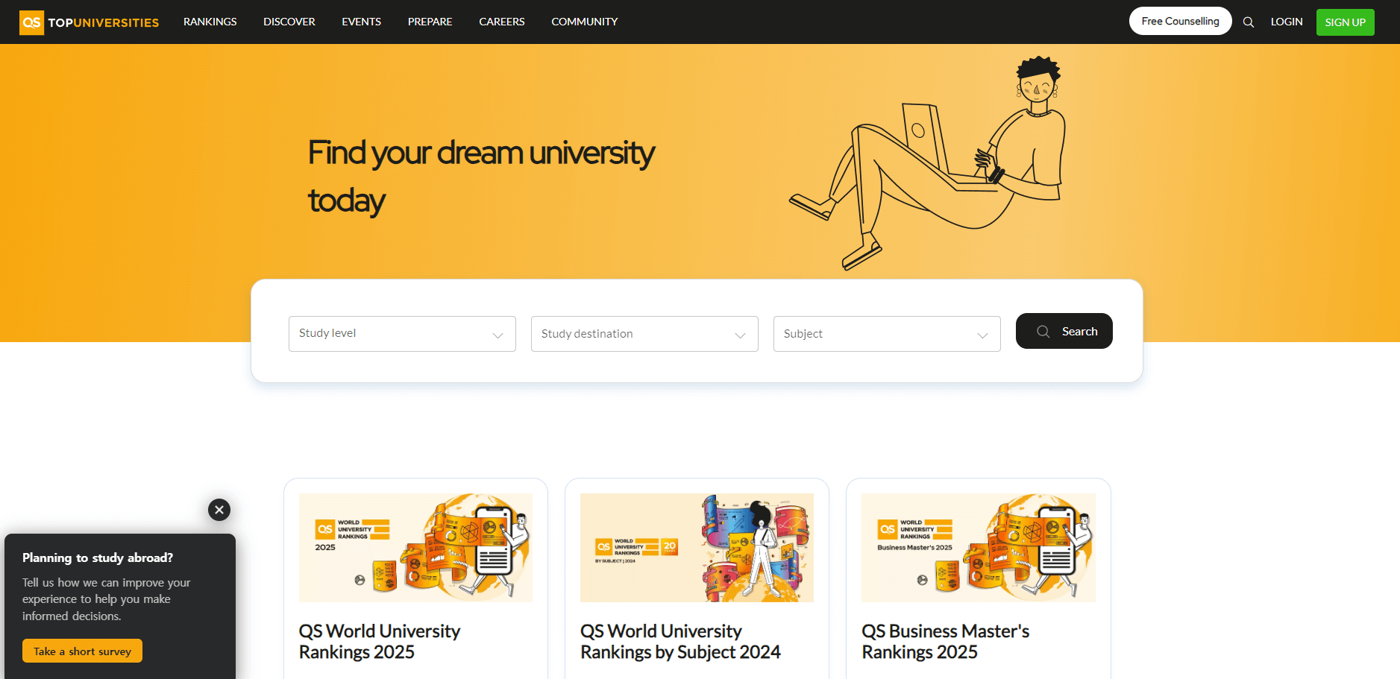Expand the Study destination dropdown
This screenshot has width=1400, height=679.
click(644, 334)
